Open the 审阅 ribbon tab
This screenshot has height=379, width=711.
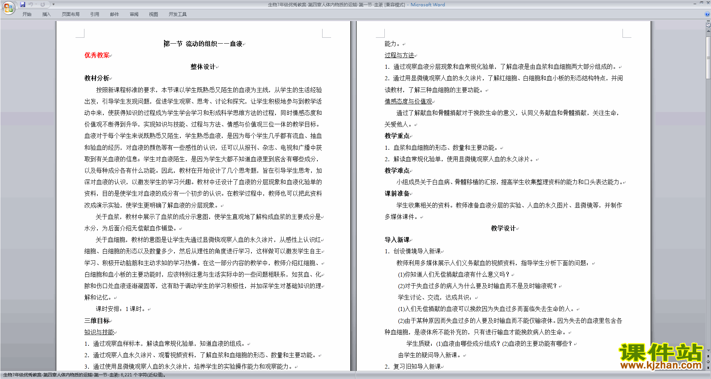click(134, 14)
